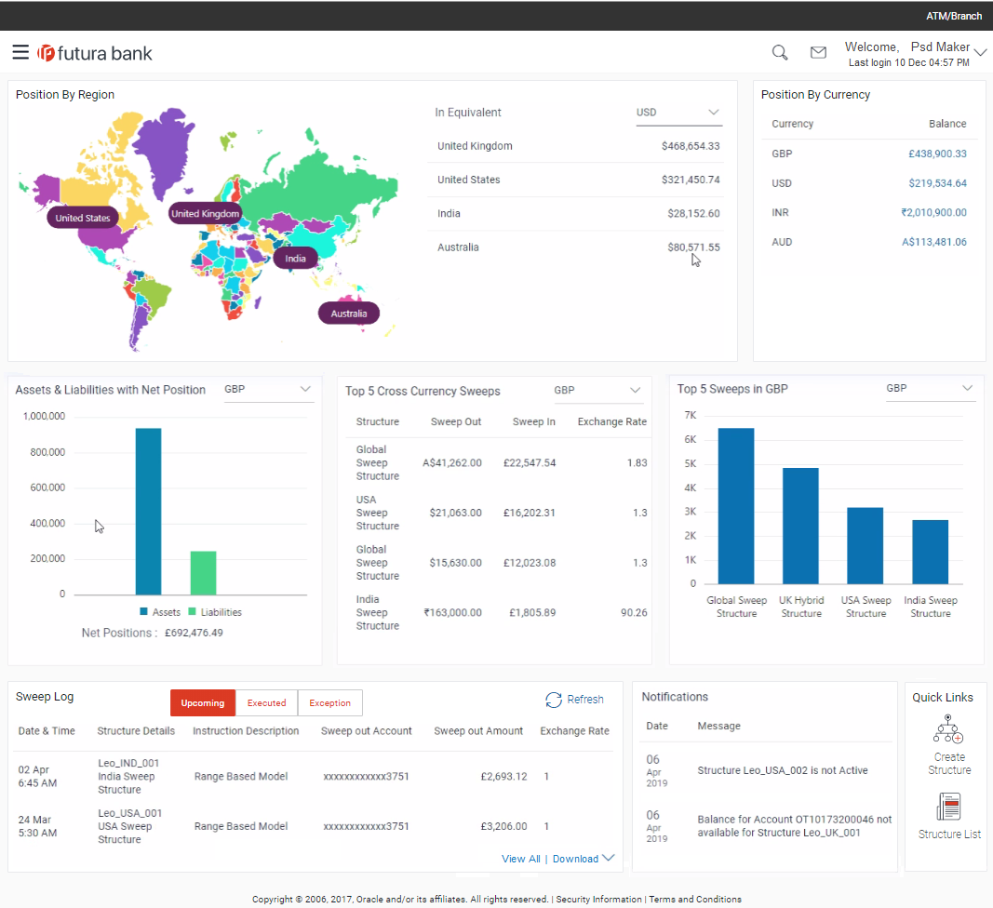Image resolution: width=993 pixels, height=908 pixels.
Task: Select the United States map label
Action: [x=82, y=218]
